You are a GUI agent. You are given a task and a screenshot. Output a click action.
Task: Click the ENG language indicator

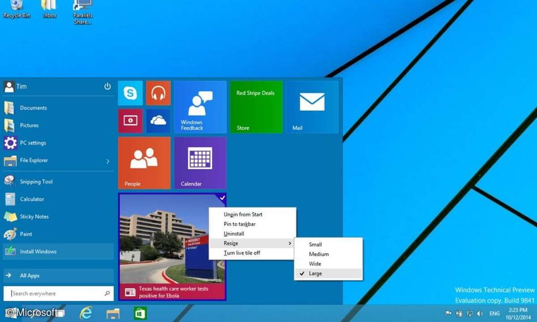(495, 314)
